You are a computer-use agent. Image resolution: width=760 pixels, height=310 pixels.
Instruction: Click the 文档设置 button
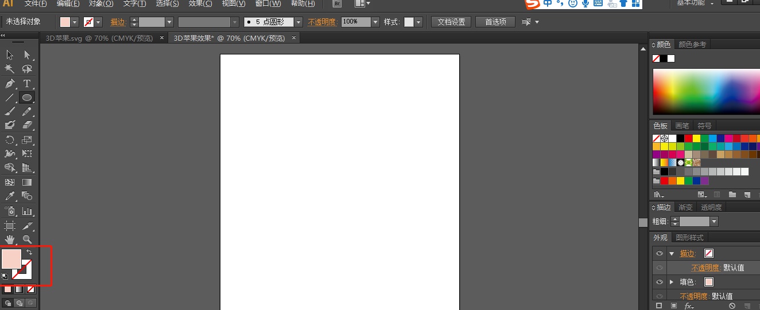(451, 22)
